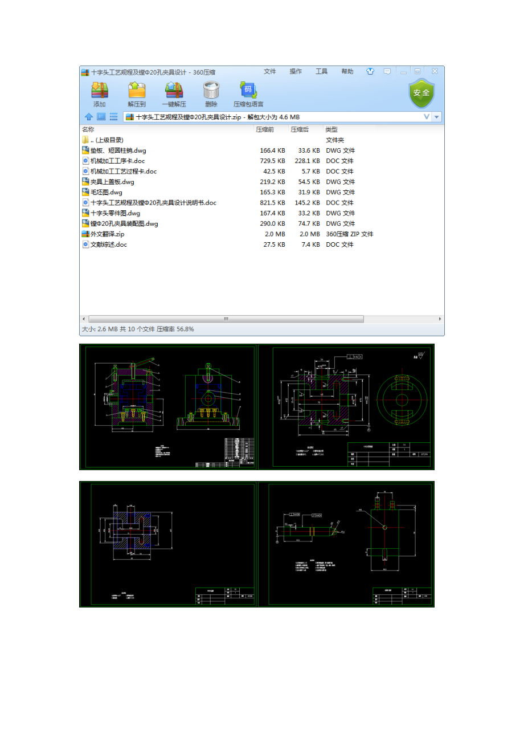The height and width of the screenshot is (742, 524).
Task: Switch to the list view
Action: pos(113,117)
